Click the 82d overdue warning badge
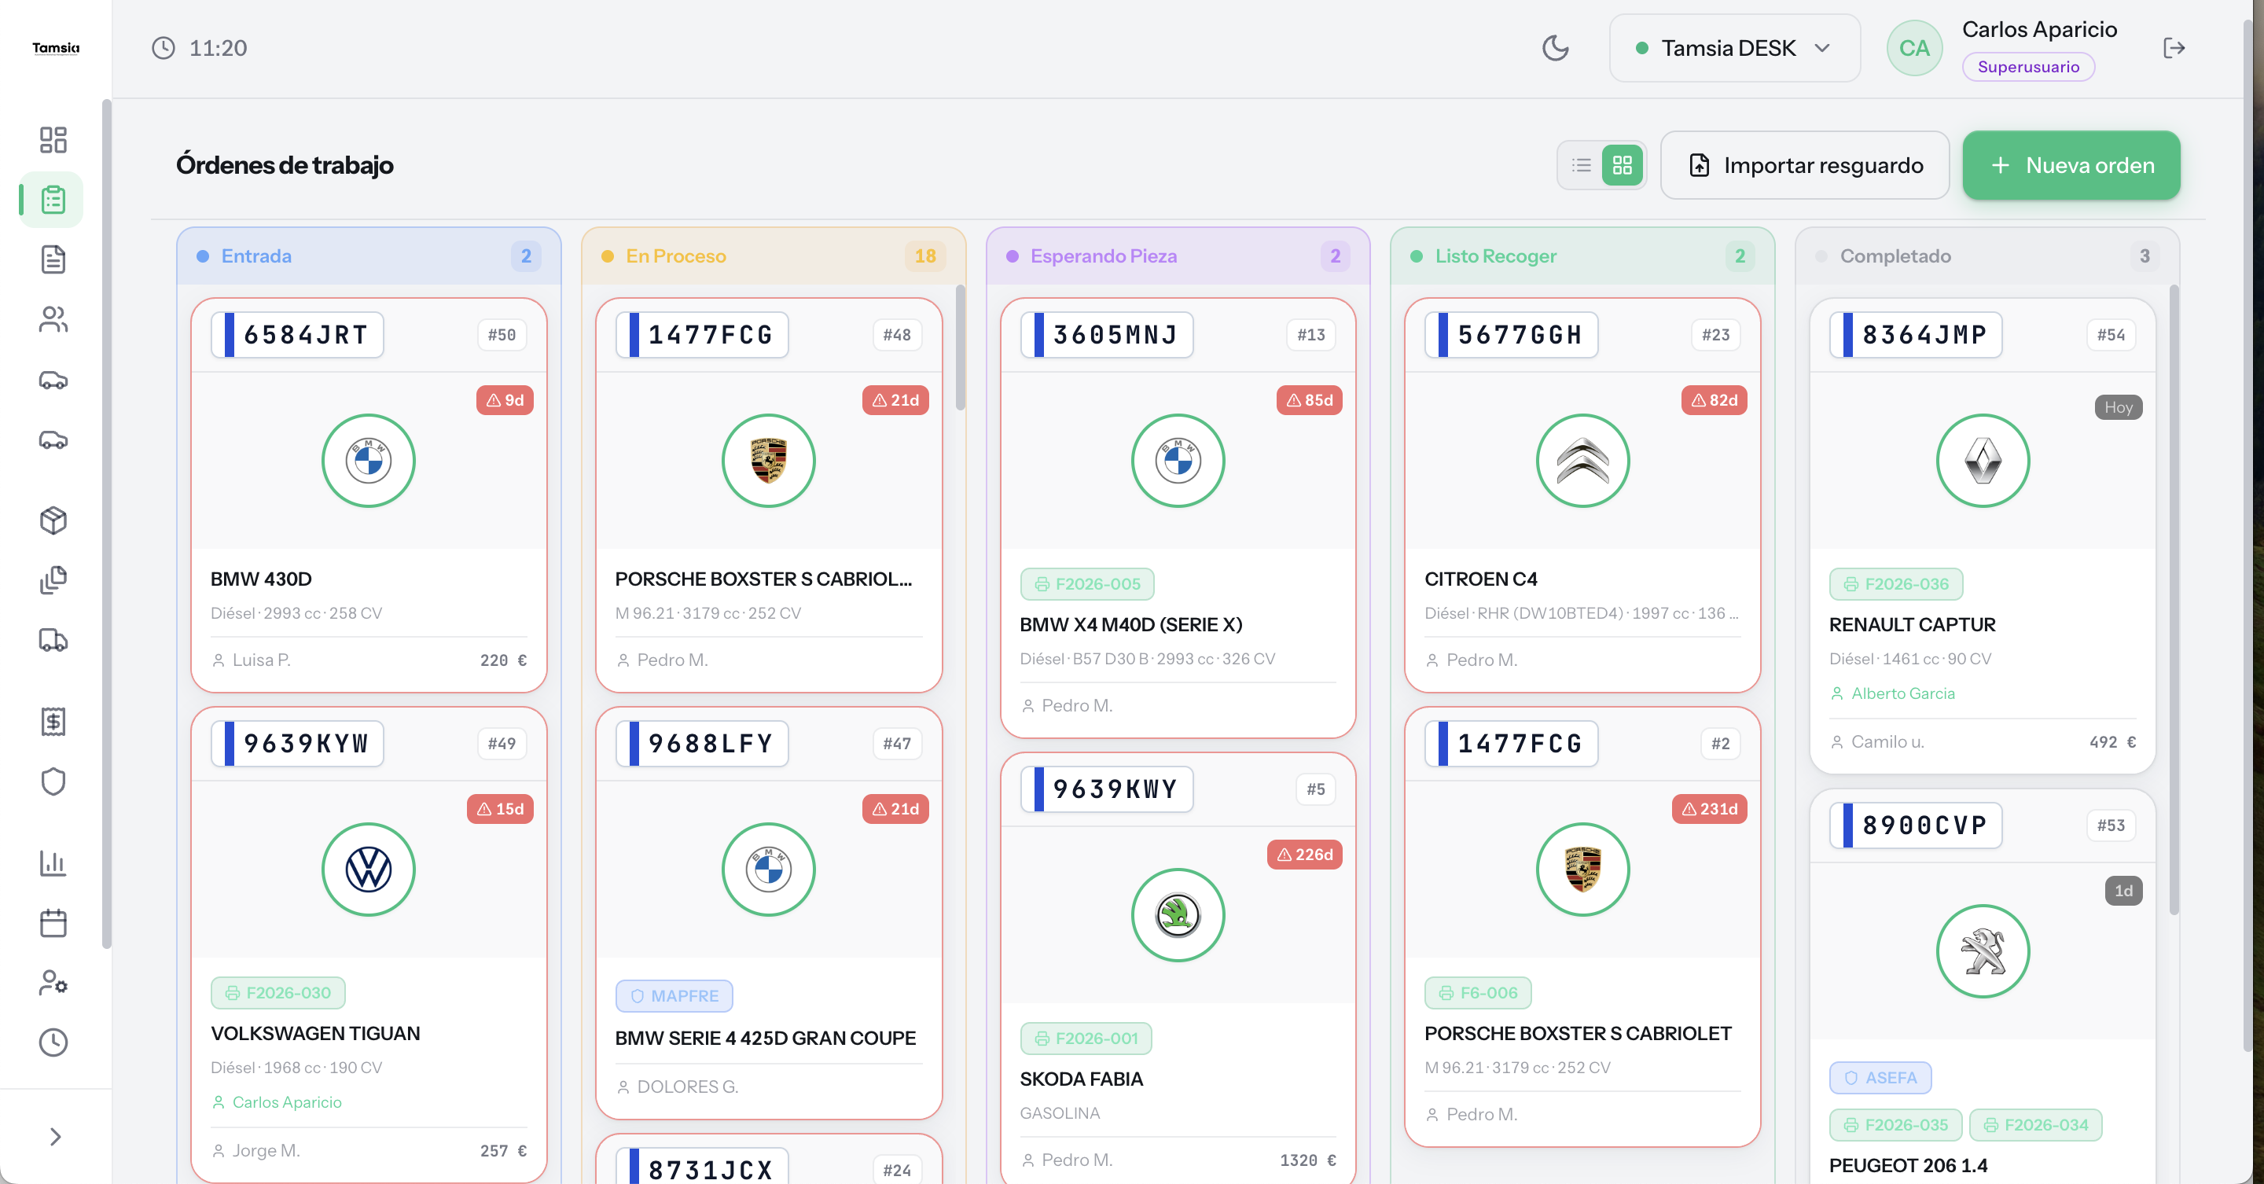The height and width of the screenshot is (1184, 2264). (x=1714, y=400)
